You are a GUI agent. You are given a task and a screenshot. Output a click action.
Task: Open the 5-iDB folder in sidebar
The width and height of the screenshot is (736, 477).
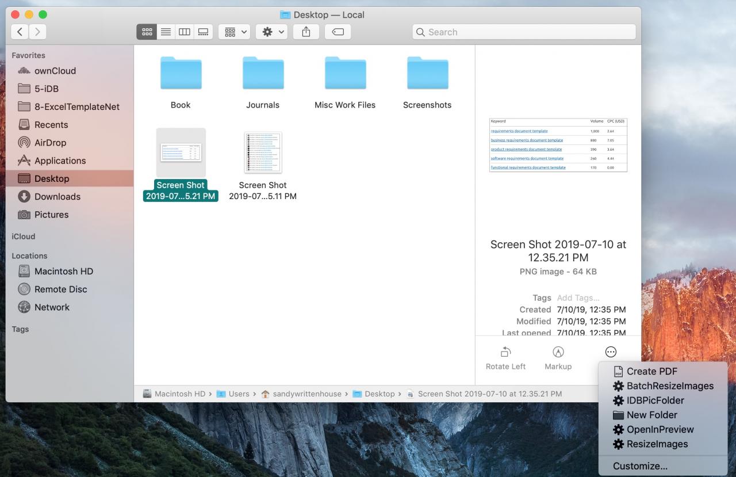tap(69, 89)
